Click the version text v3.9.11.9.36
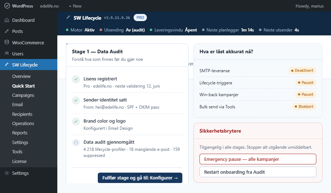The height and width of the screenshot is (193, 331). (x=117, y=18)
